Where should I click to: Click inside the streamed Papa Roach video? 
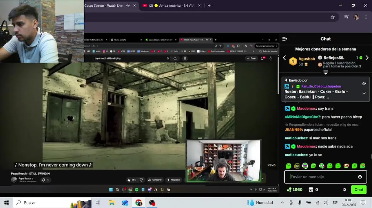[x=138, y=116]
